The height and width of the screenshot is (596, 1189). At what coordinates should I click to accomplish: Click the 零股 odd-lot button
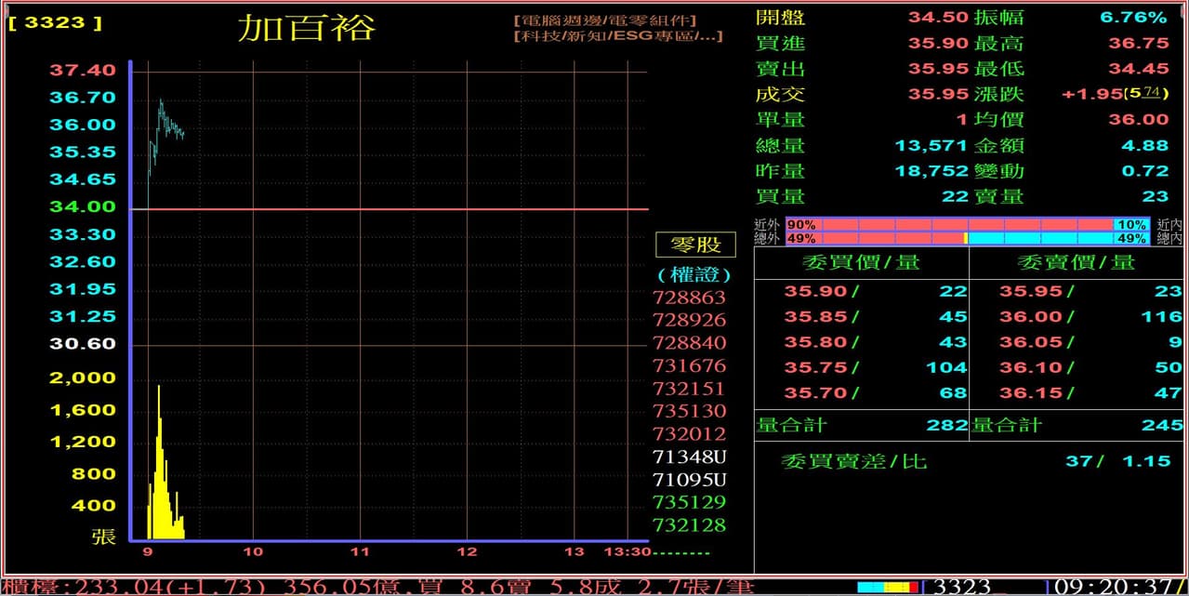coord(695,245)
